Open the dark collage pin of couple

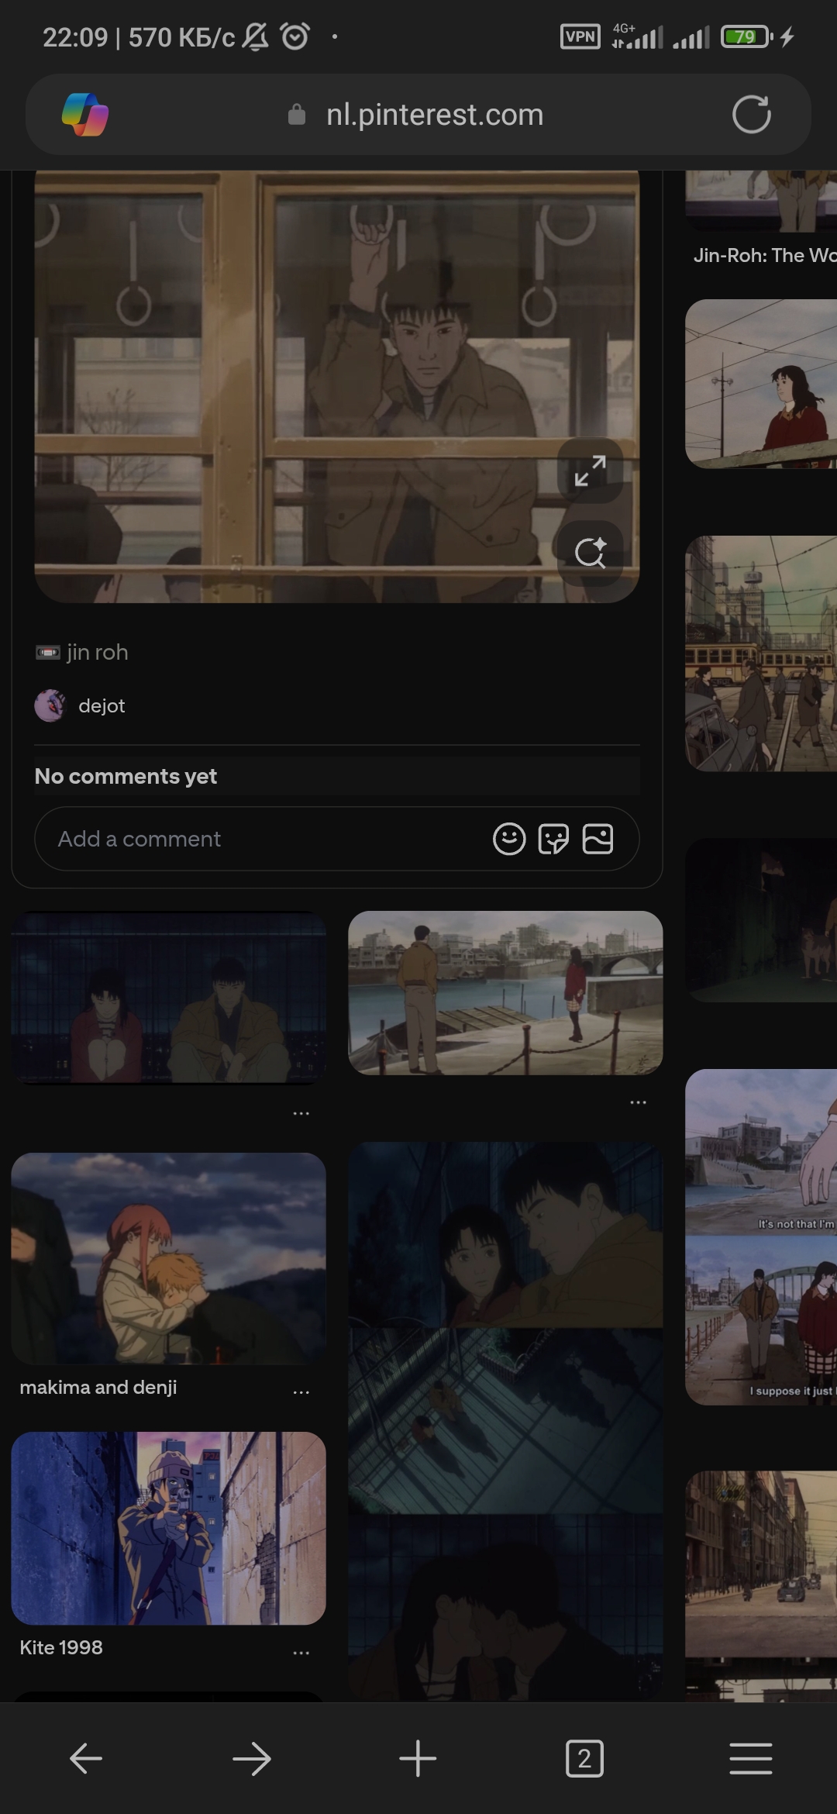505,1422
